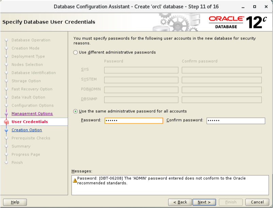Click the Progress Page step label
The height and width of the screenshot is (208, 273).
pos(26,155)
